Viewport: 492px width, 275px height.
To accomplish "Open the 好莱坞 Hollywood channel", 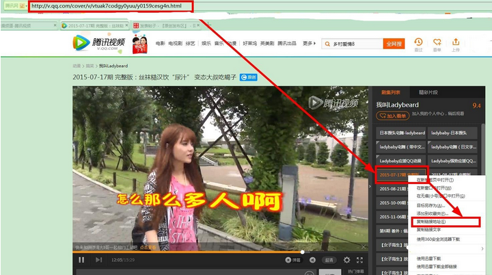I will click(250, 43).
